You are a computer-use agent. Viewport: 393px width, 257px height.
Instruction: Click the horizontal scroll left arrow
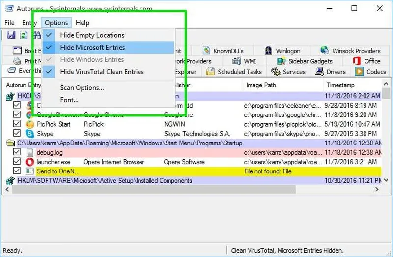[x=7, y=189]
